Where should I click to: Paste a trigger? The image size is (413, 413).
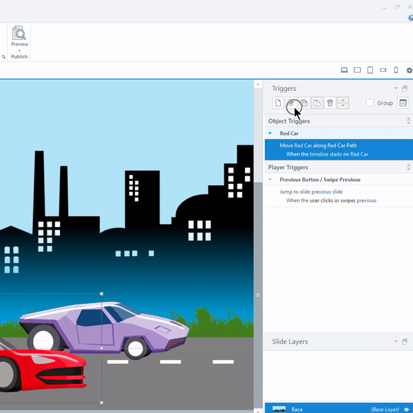click(x=317, y=103)
